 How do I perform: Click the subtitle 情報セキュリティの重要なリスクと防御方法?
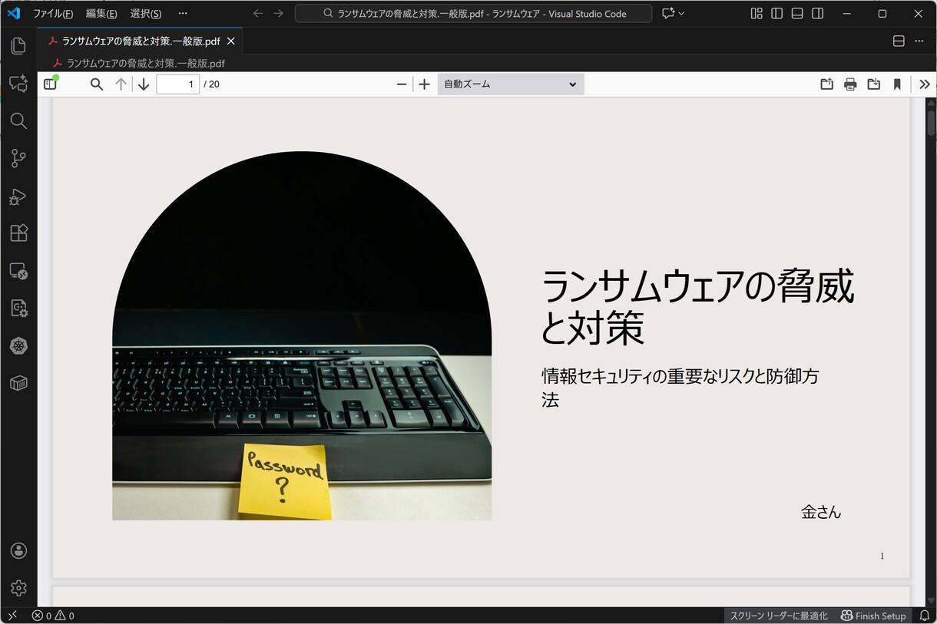(680, 388)
